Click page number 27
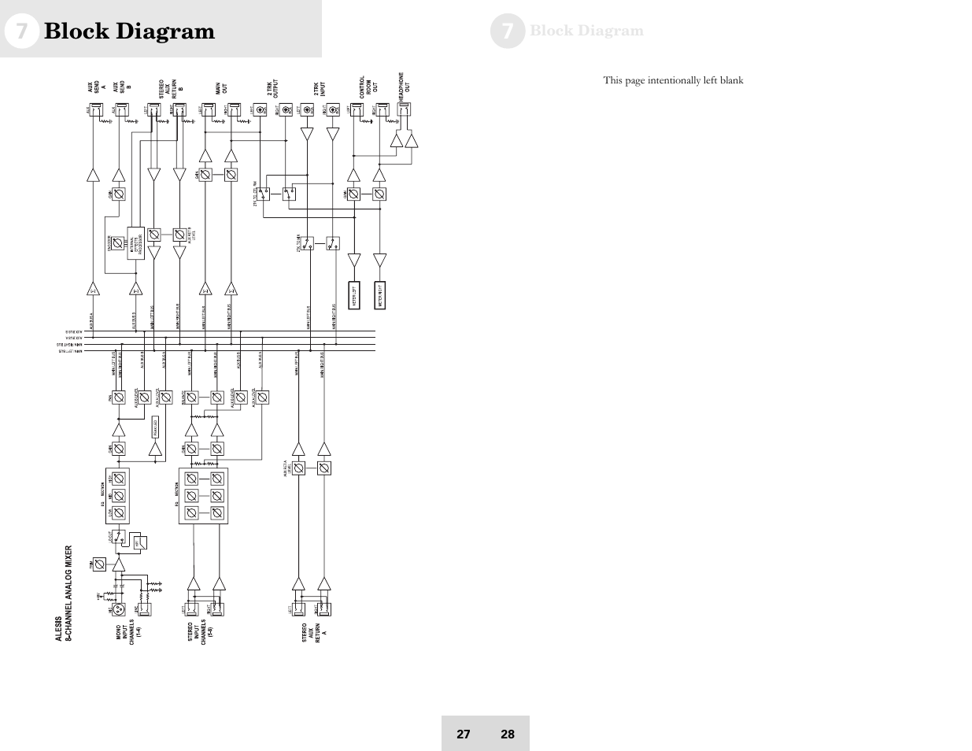Image resolution: width=972 pixels, height=751 pixels. [463, 734]
